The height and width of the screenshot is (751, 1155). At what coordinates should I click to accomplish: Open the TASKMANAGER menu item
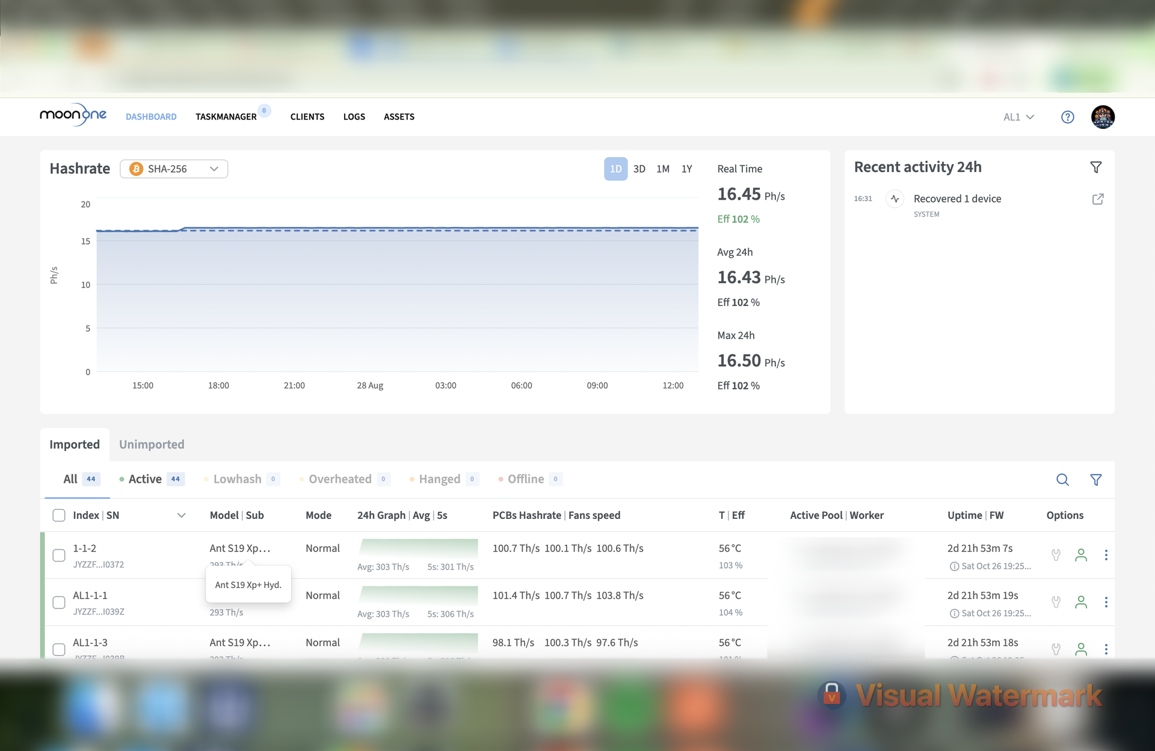(226, 117)
